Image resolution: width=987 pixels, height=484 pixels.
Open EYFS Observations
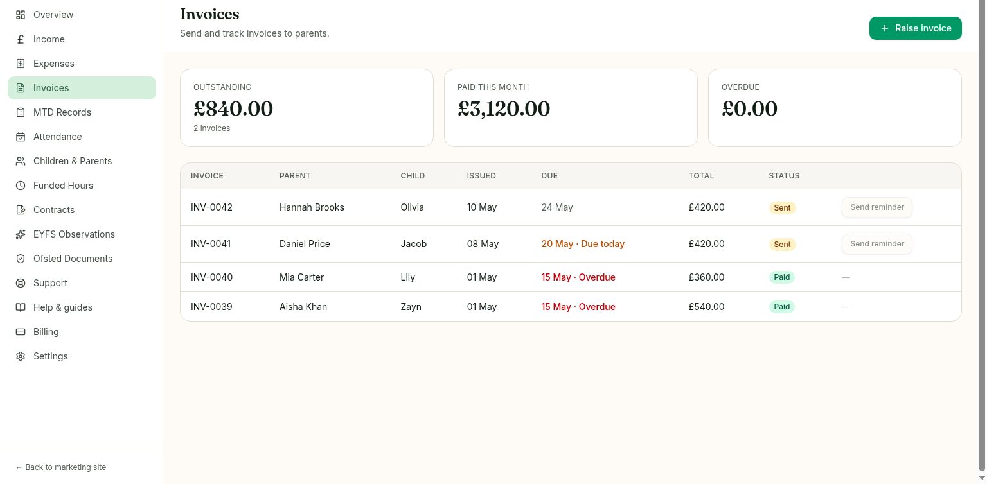tap(82, 234)
